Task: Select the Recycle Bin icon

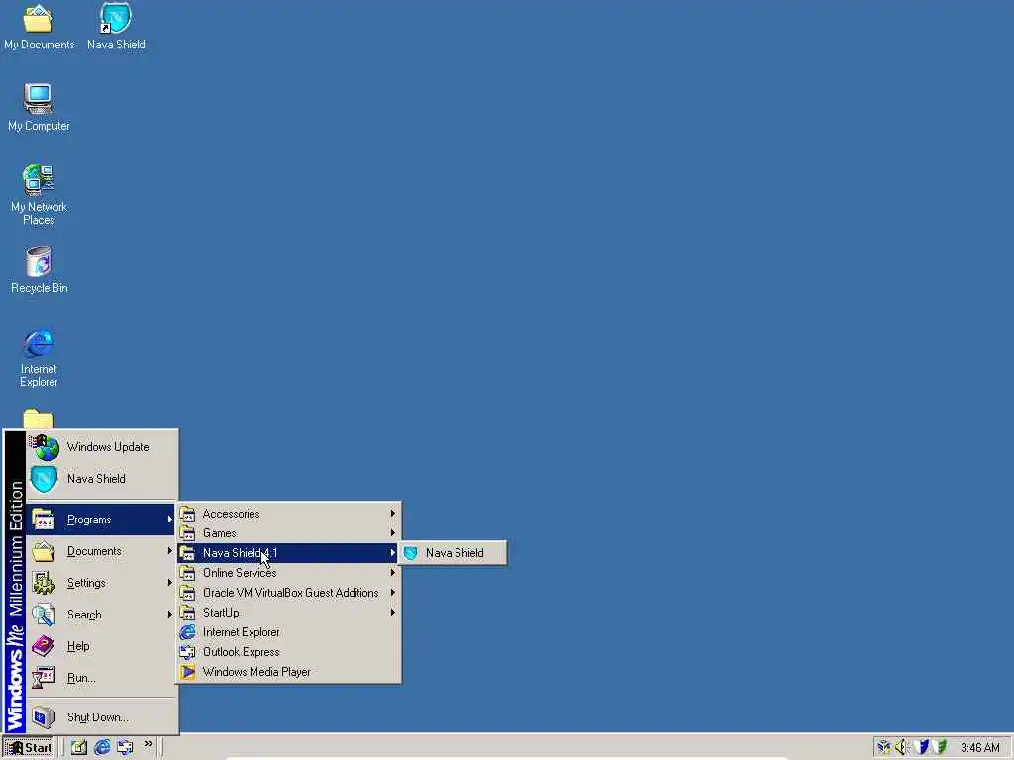Action: pyautogui.click(x=39, y=270)
